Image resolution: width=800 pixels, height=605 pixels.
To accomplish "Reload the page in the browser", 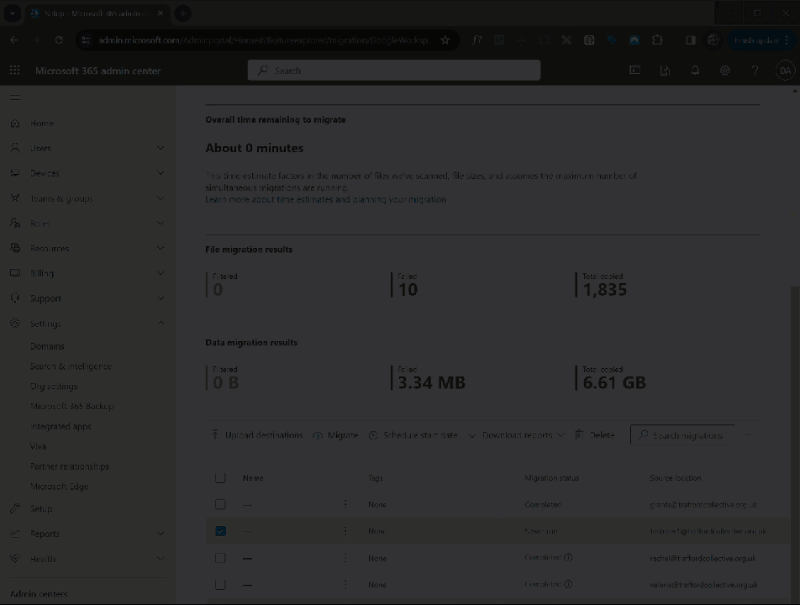I will click(59, 39).
